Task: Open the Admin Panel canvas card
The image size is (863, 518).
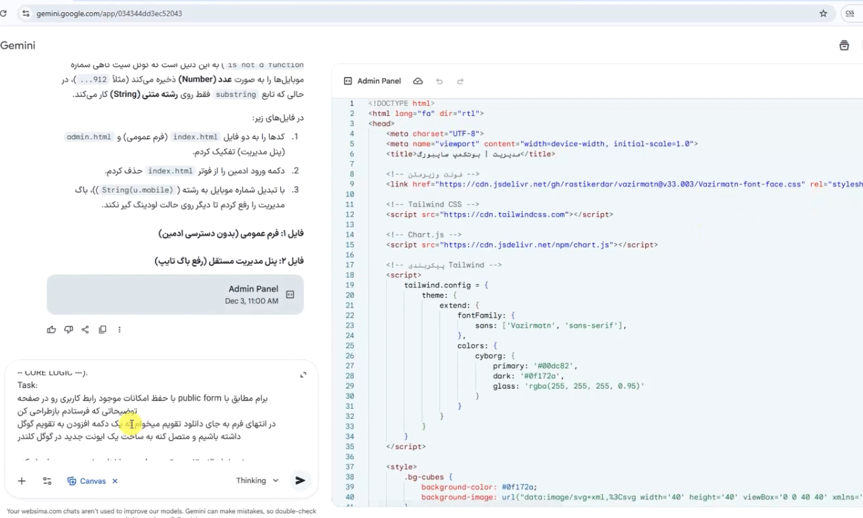Action: point(175,294)
